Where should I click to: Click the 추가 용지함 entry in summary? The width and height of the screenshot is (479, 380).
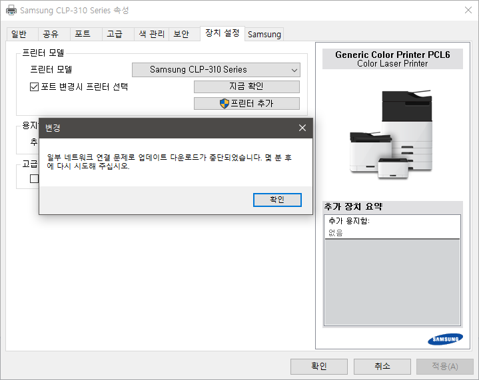click(349, 221)
